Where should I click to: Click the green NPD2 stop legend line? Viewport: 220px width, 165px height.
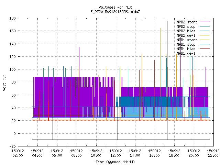click(x=205, y=26)
